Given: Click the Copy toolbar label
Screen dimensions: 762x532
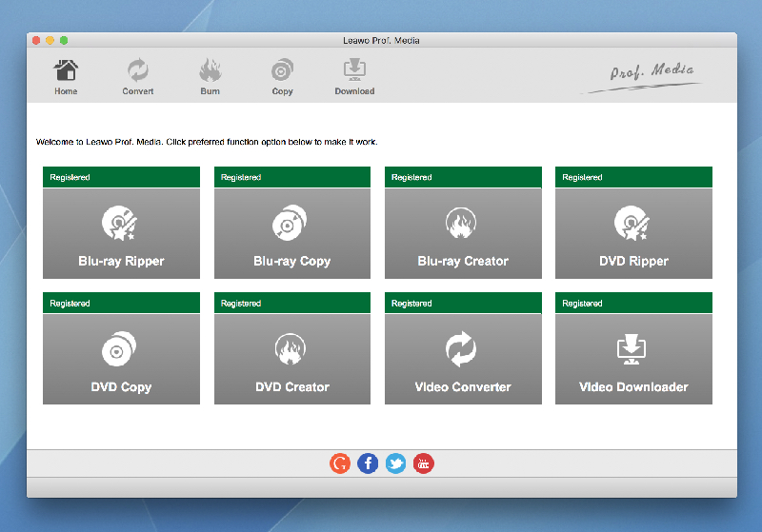Looking at the screenshot, I should click(282, 91).
